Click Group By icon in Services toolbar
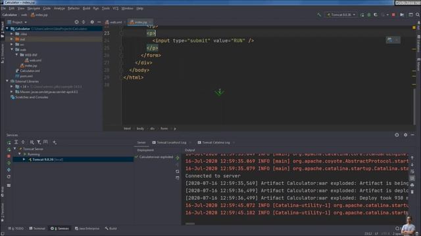Screen dimensions: 421x236 point(32,142)
